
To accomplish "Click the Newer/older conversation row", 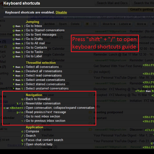I will [x=38, y=103].
